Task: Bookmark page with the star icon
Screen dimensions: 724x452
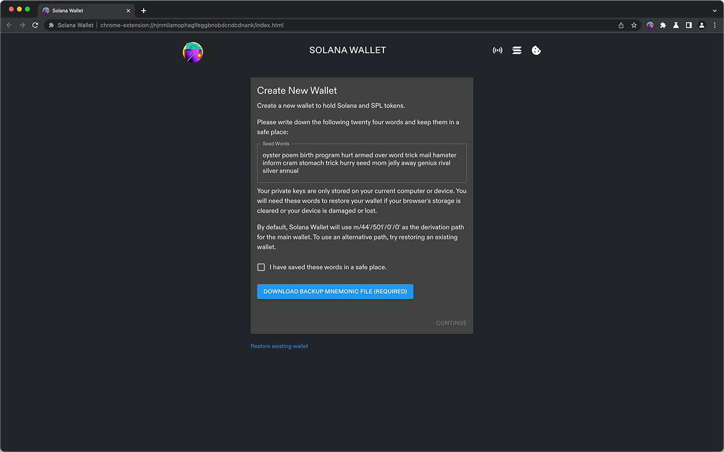Action: [x=634, y=25]
